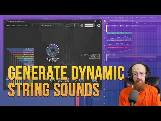Image resolution: width=161 pixels, height=121 pixels.
Task: Adjust the PITCH slider
Action: 74,24
